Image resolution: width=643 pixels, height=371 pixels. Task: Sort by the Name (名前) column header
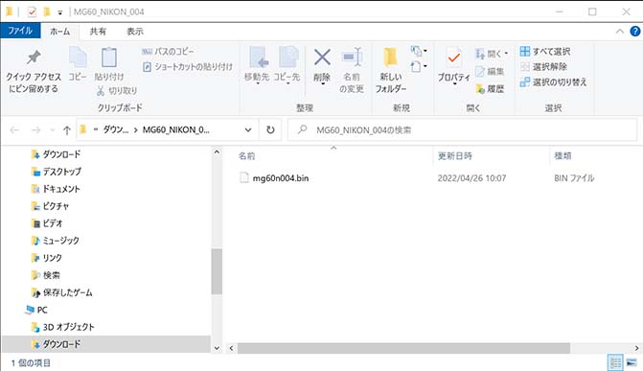point(247,156)
